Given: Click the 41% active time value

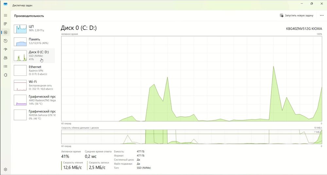Looking at the screenshot, I should [65, 156].
